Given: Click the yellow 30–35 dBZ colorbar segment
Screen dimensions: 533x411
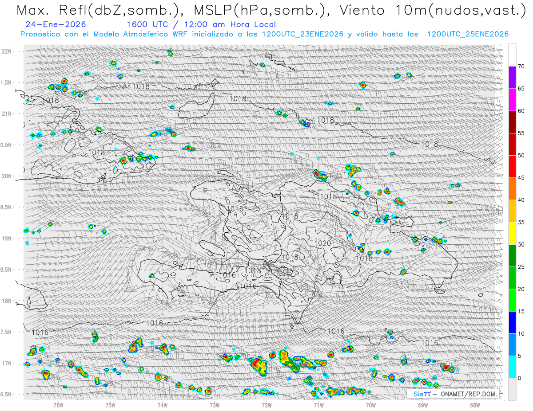Looking at the screenshot, I should [x=512, y=233].
